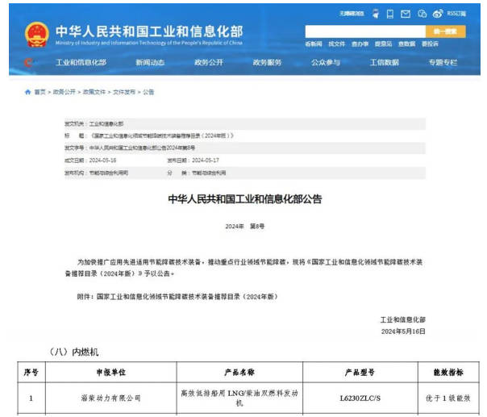Click the 产品名称 column header
The image size is (487, 417).
239,372
